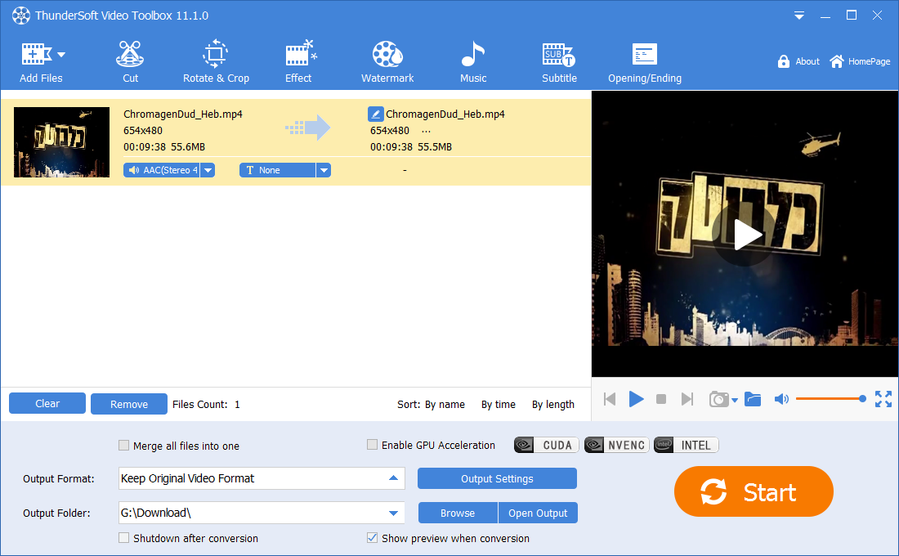Open the Effect tool
The image size is (899, 556).
pyautogui.click(x=298, y=62)
